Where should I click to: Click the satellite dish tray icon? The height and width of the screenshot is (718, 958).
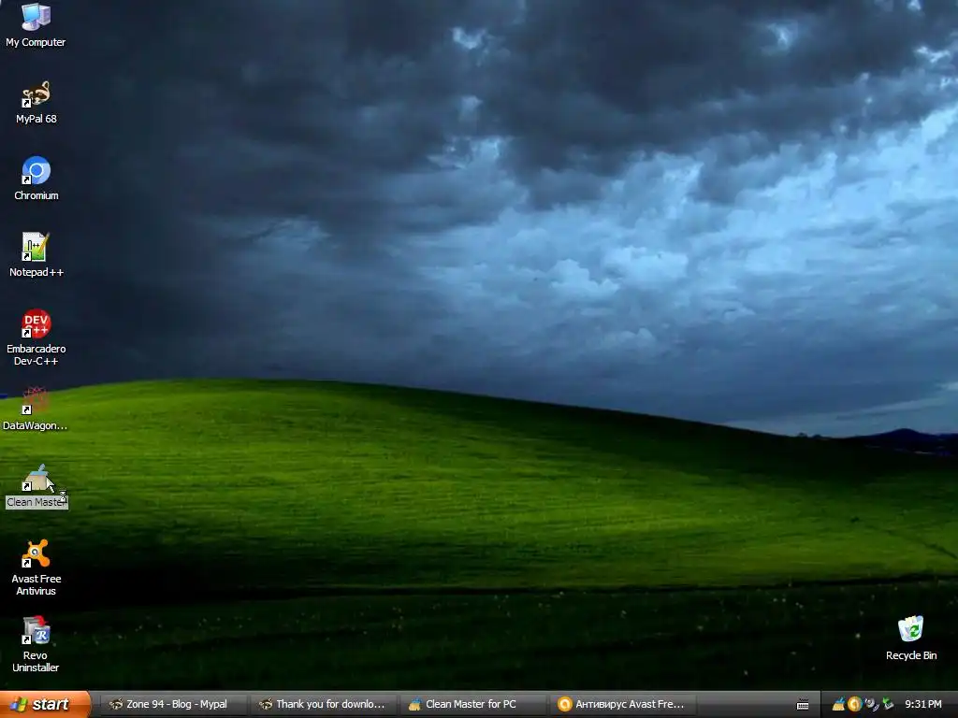click(871, 704)
